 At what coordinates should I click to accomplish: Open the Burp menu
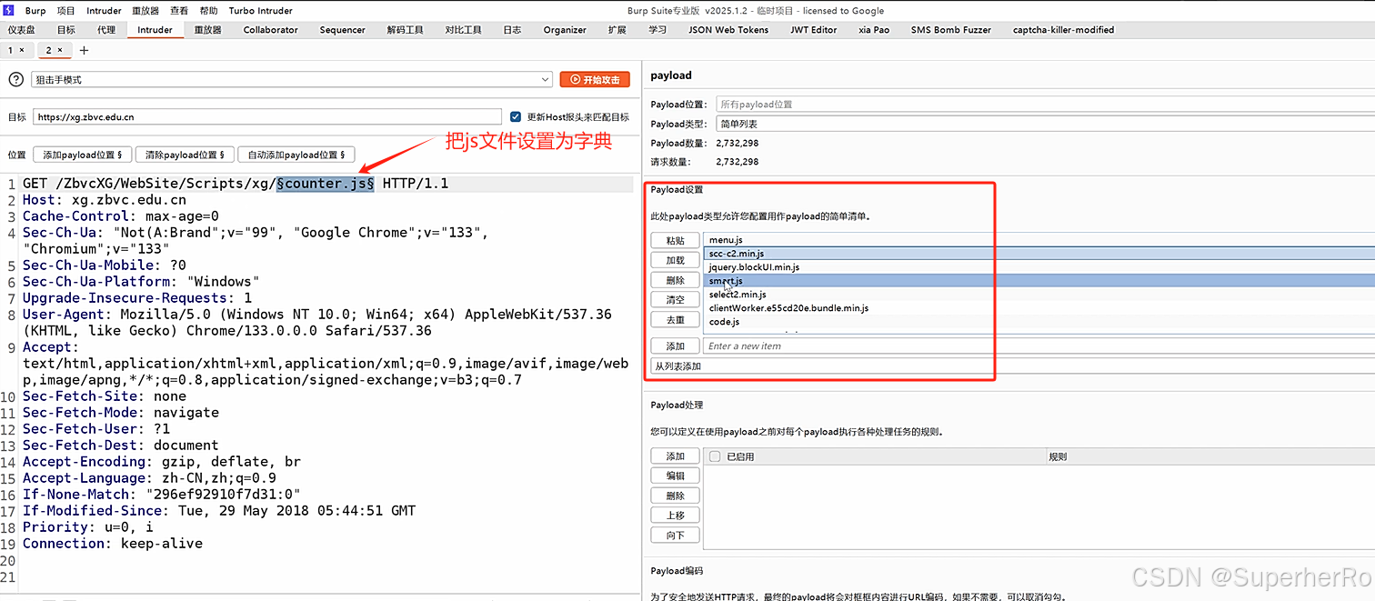click(x=35, y=11)
